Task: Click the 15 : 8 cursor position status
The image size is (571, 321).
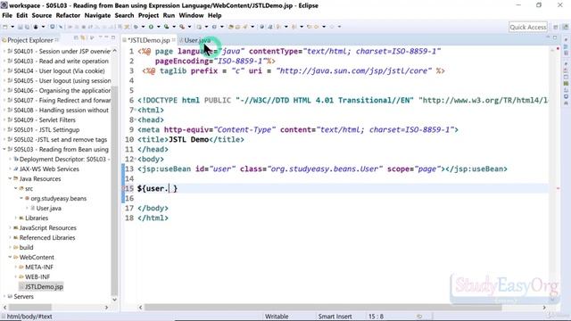Action: pyautogui.click(x=376, y=317)
